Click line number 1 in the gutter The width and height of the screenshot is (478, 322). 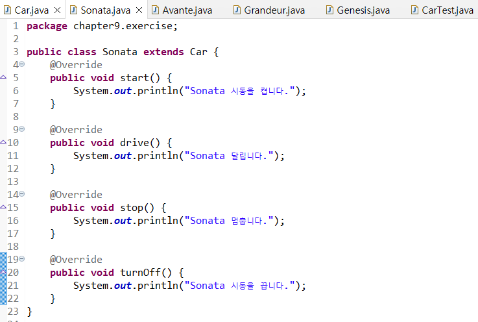[15, 26]
